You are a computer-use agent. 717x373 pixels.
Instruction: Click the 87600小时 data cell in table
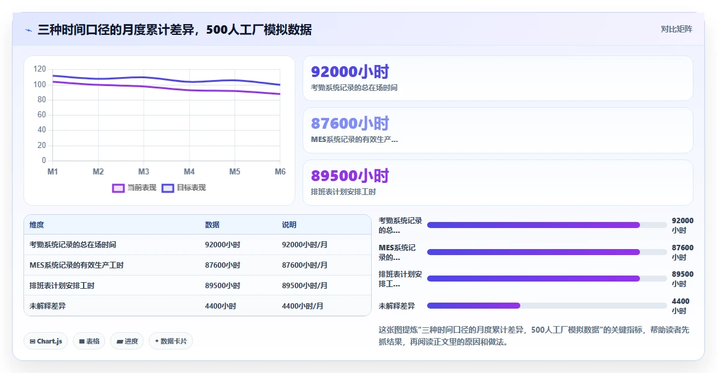tap(223, 265)
